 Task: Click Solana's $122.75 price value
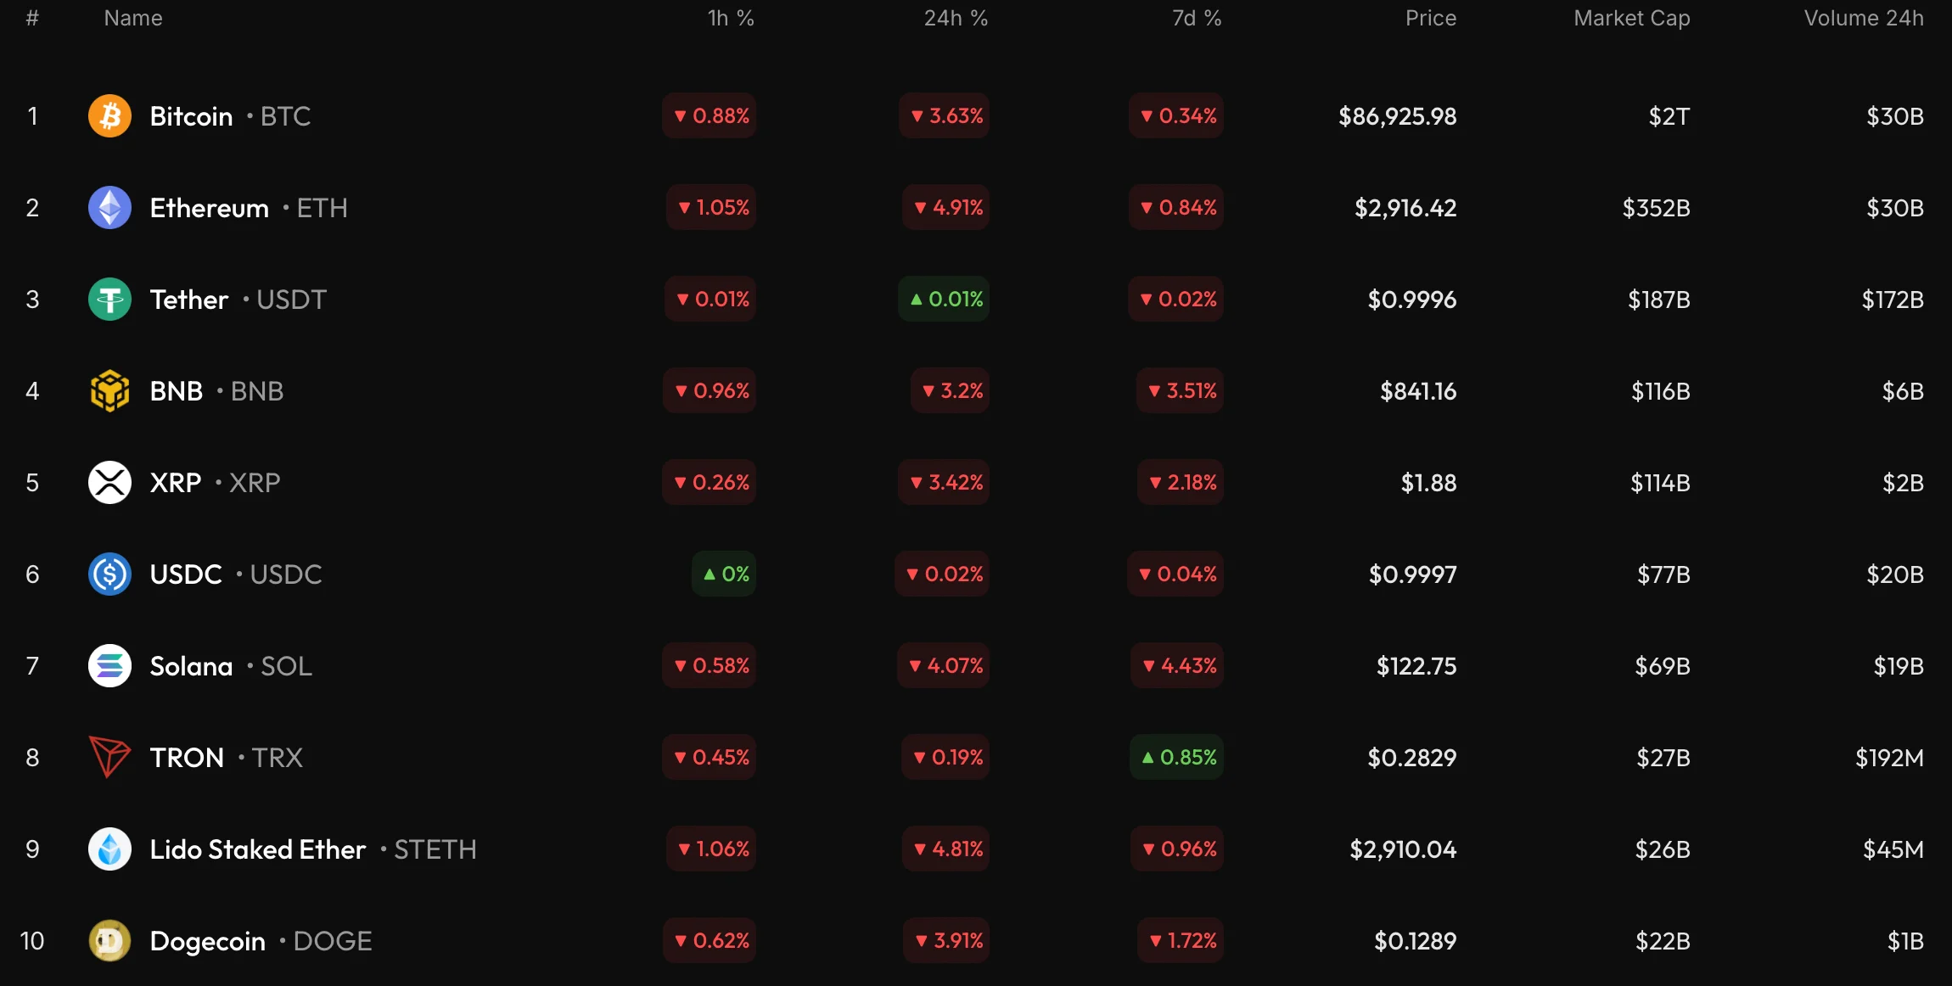click(x=1416, y=666)
